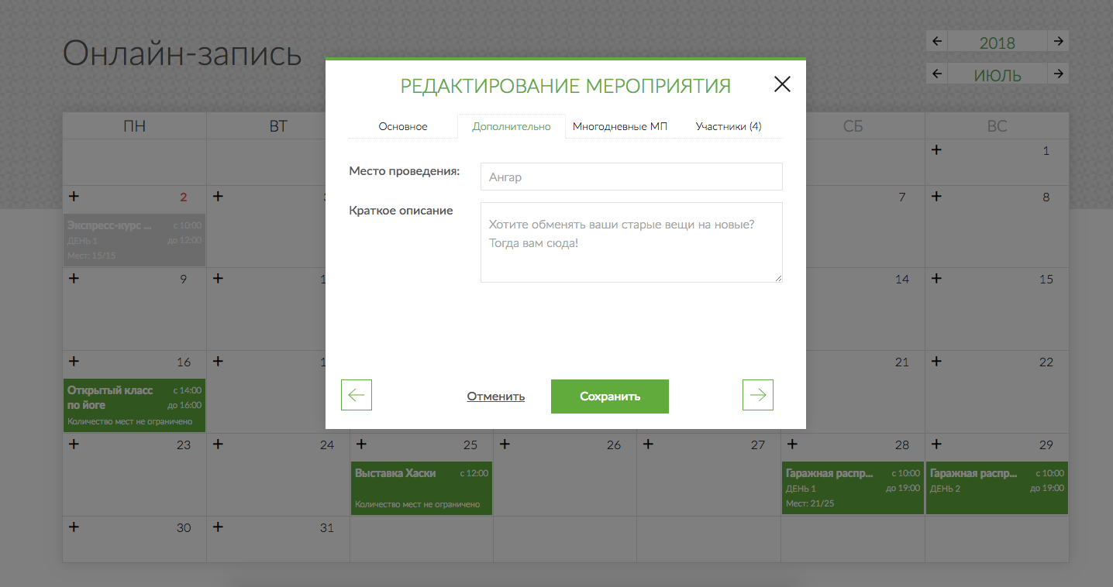Open the Многодневные МП tab
The width and height of the screenshot is (1113, 587).
point(619,126)
